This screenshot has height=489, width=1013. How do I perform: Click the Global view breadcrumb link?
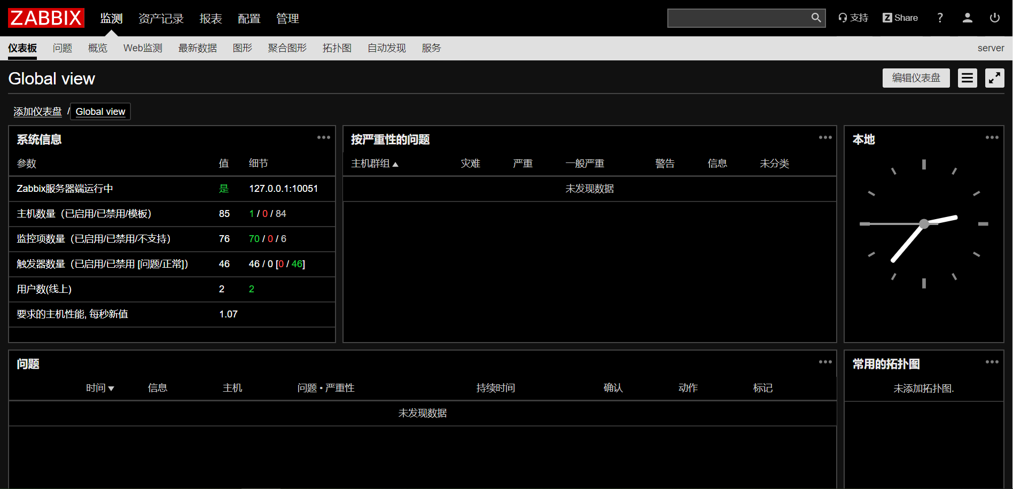click(x=100, y=112)
